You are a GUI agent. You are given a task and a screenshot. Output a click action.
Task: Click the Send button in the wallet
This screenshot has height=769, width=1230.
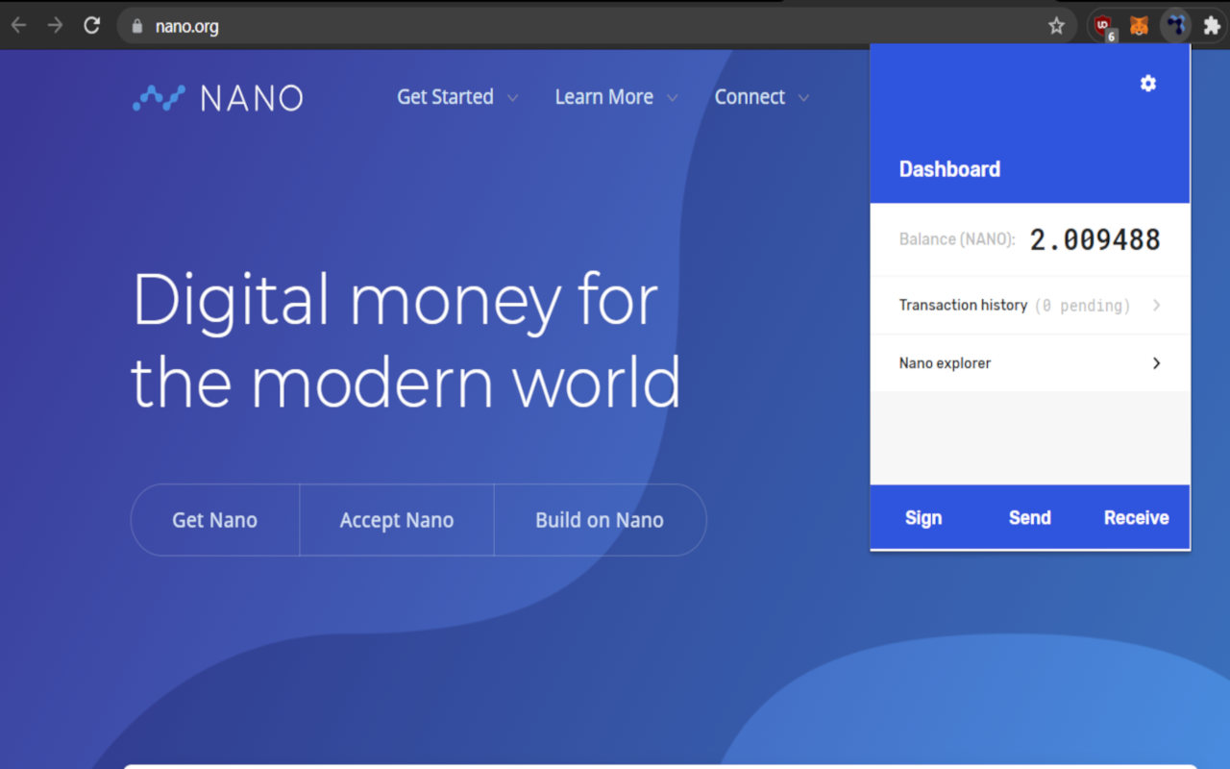coord(1029,517)
